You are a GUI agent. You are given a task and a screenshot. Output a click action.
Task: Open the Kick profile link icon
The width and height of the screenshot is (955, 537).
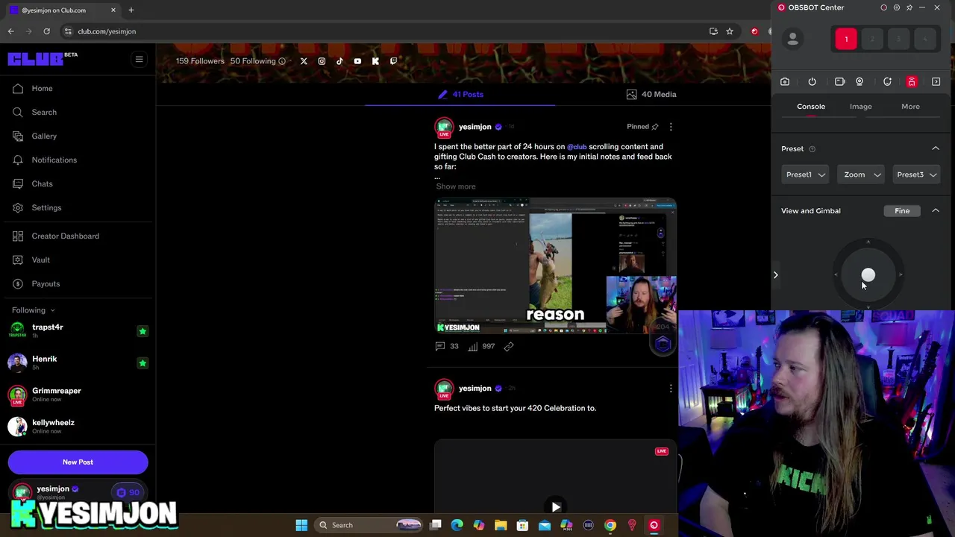(x=375, y=61)
